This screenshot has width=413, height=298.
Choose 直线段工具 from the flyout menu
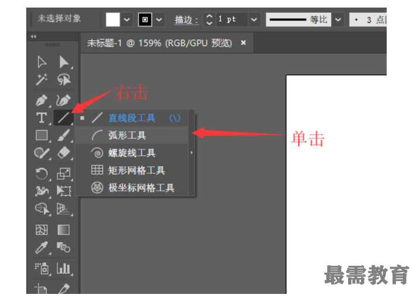[x=132, y=118]
